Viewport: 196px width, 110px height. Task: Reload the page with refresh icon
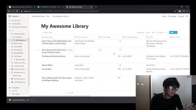pos(17,11)
